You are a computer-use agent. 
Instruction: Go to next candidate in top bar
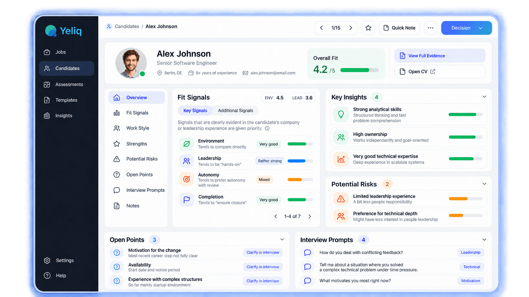tap(351, 28)
